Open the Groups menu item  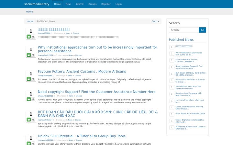pos(93,4)
